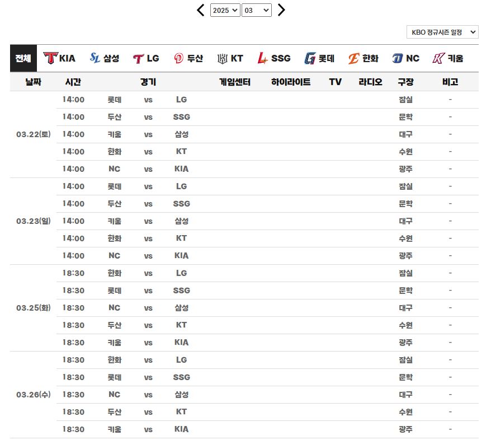491x440 pixels.
Task: Click the 롯데 Giants logo icon
Action: tap(310, 58)
